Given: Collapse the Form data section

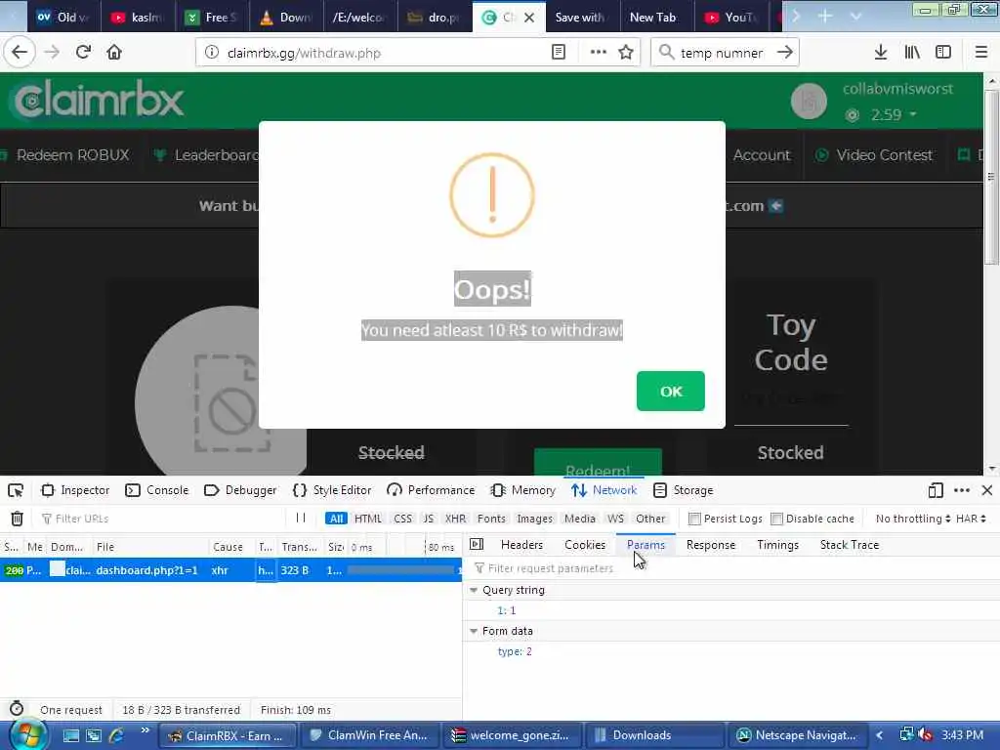Looking at the screenshot, I should click(x=474, y=631).
